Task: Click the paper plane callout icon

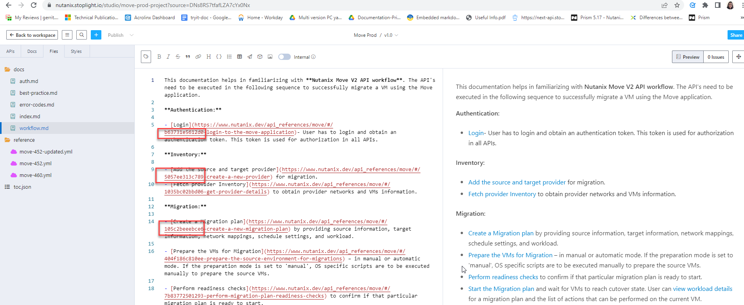Action: [250, 57]
